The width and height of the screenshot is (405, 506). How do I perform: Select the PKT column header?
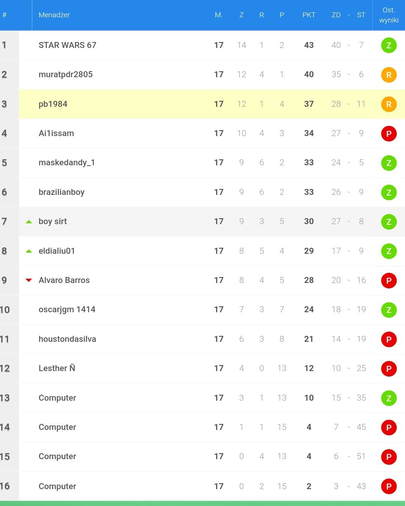pyautogui.click(x=309, y=15)
